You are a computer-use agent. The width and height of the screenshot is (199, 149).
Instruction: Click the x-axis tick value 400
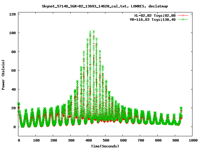pyautogui.click(x=88, y=140)
